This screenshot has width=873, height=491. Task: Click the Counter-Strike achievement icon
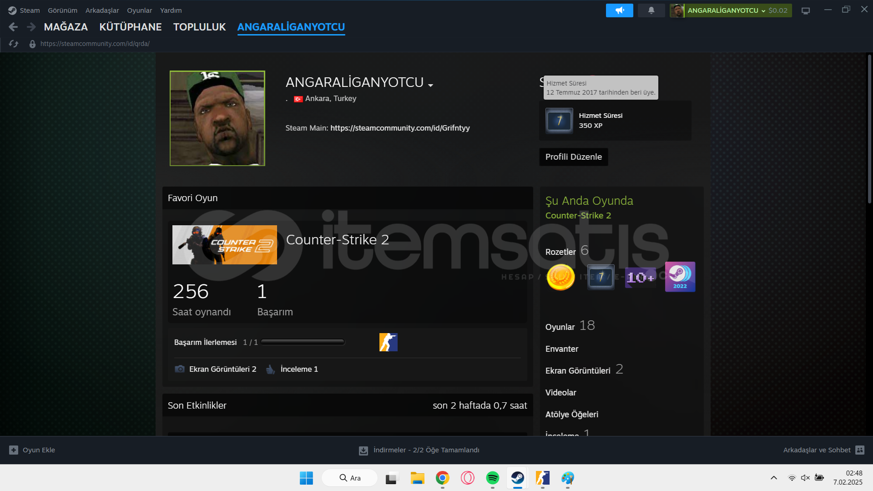click(x=389, y=342)
